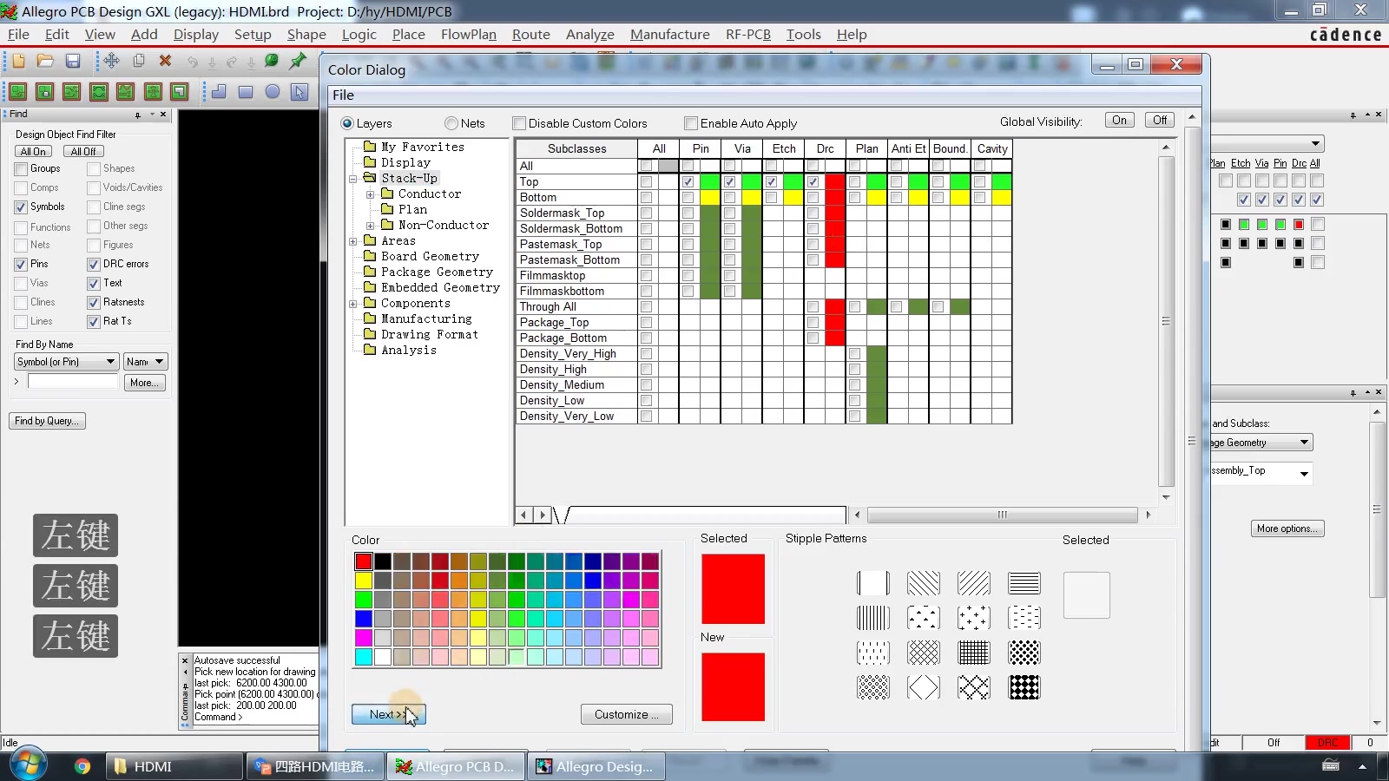Open the Route menu
Image resolution: width=1389 pixels, height=781 pixels.
[530, 34]
